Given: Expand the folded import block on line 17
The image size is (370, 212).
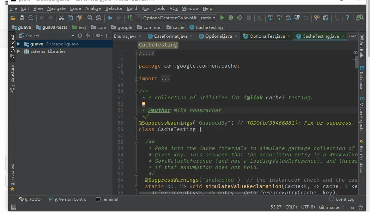Looking at the screenshot, I should point(137,79).
